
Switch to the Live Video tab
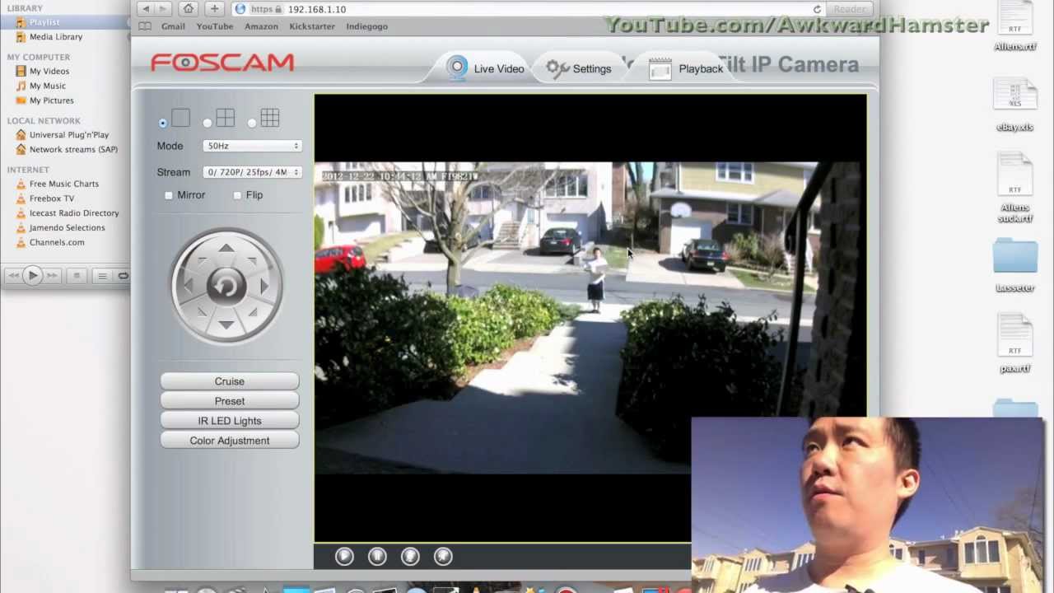486,68
